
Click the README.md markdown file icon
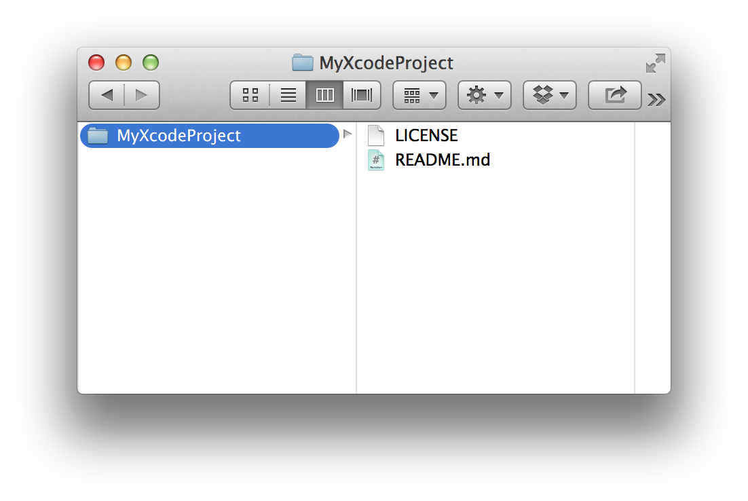[x=376, y=160]
